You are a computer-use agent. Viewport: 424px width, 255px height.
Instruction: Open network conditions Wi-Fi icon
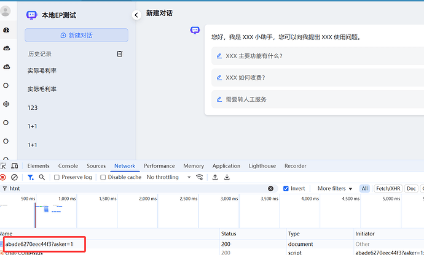pos(200,177)
